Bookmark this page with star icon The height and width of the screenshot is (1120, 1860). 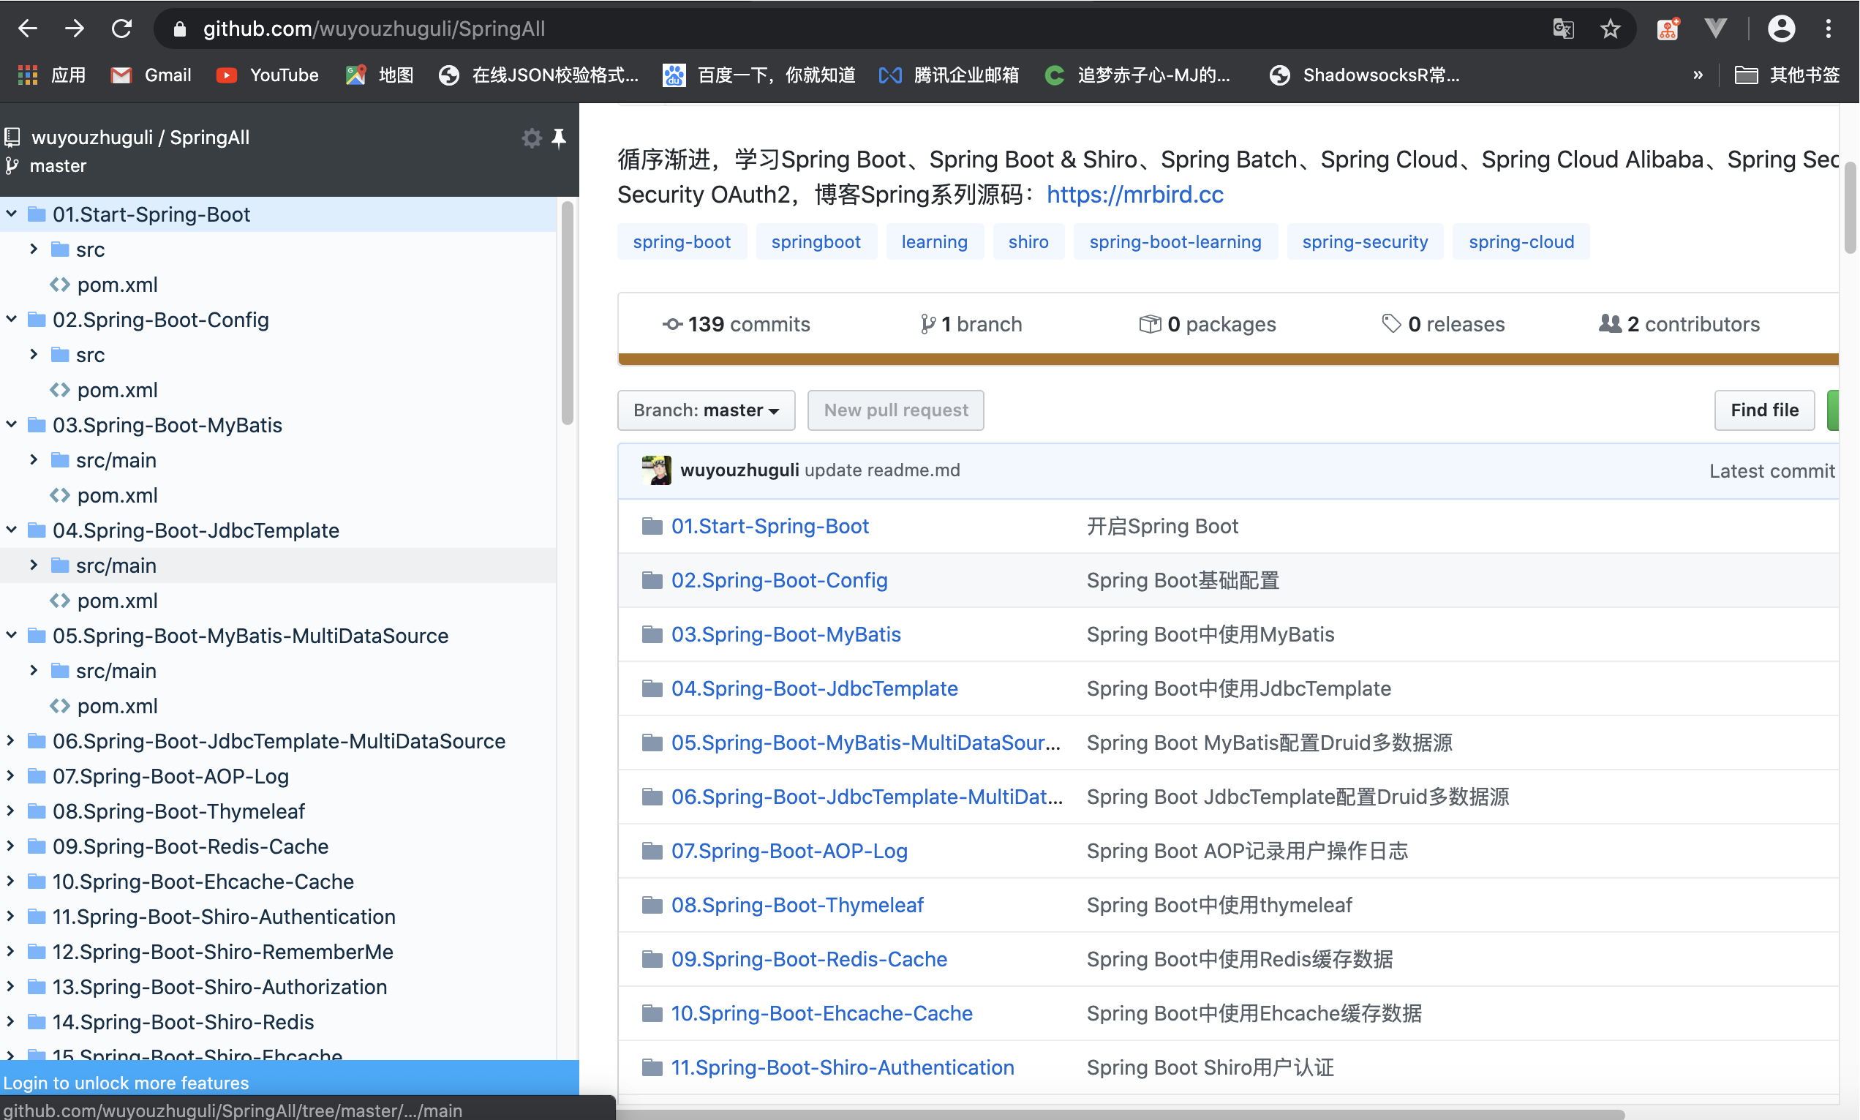click(1611, 29)
